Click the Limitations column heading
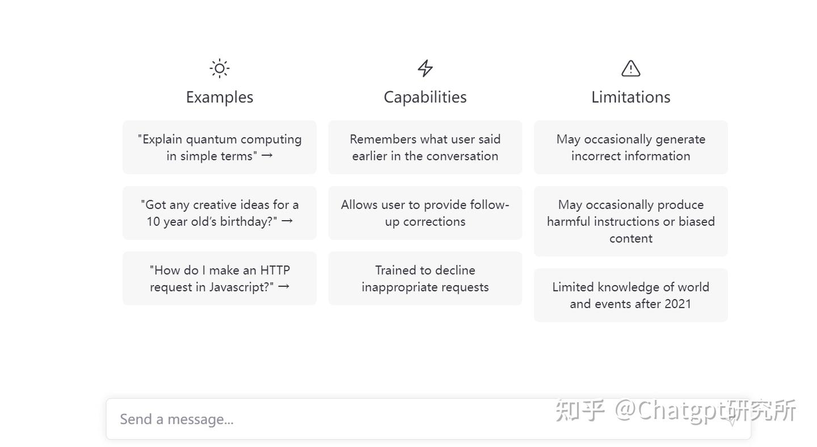 click(630, 97)
